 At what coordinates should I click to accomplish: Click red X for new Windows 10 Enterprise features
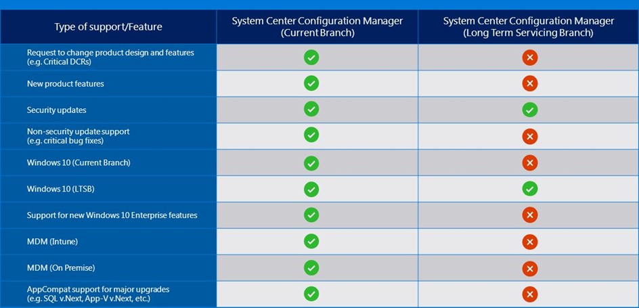pyautogui.click(x=530, y=215)
